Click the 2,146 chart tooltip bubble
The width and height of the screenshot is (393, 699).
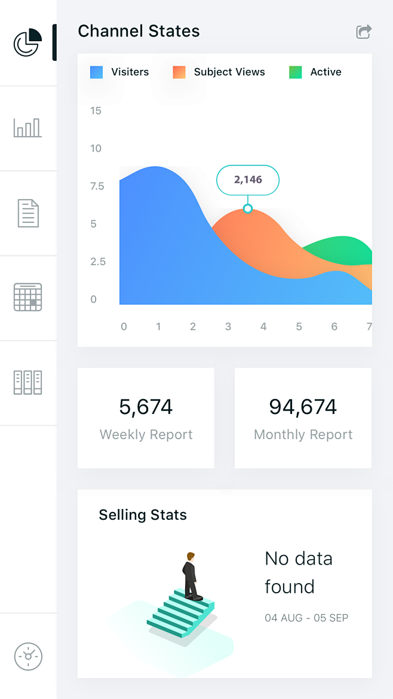248,180
